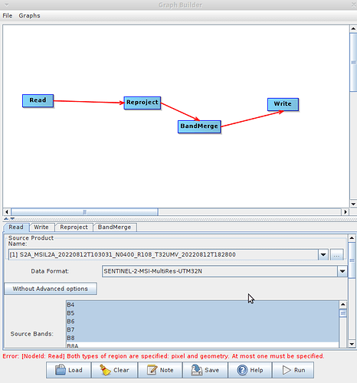This screenshot has height=383, width=357.
Task: Click the graph canvas horizontal scrollbar
Action: click(x=176, y=212)
